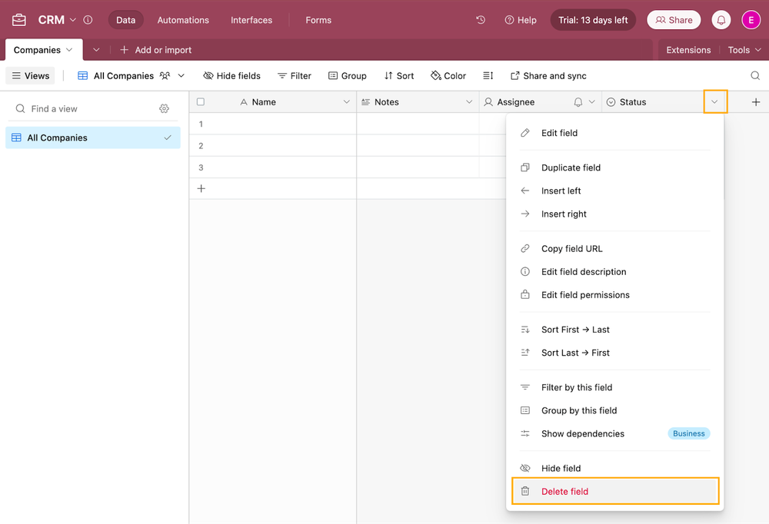Switch to the Automations tab

182,20
